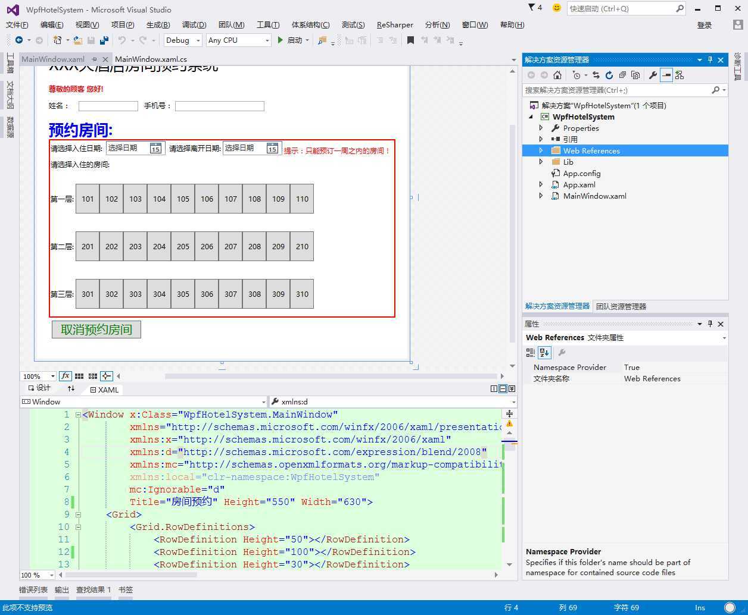Click the bookmark toolbar icon
The image size is (748, 615).
pos(410,40)
